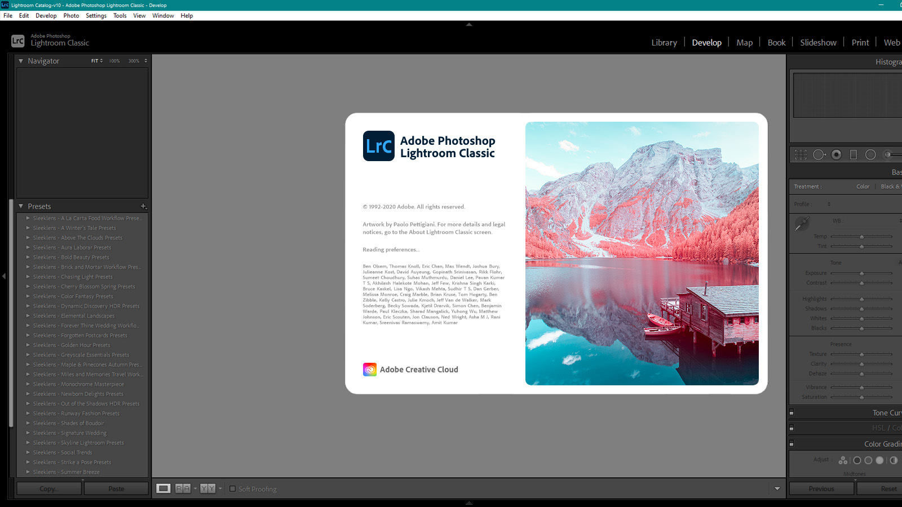
Task: Toggle the Color Grading panel switch
Action: tap(792, 444)
